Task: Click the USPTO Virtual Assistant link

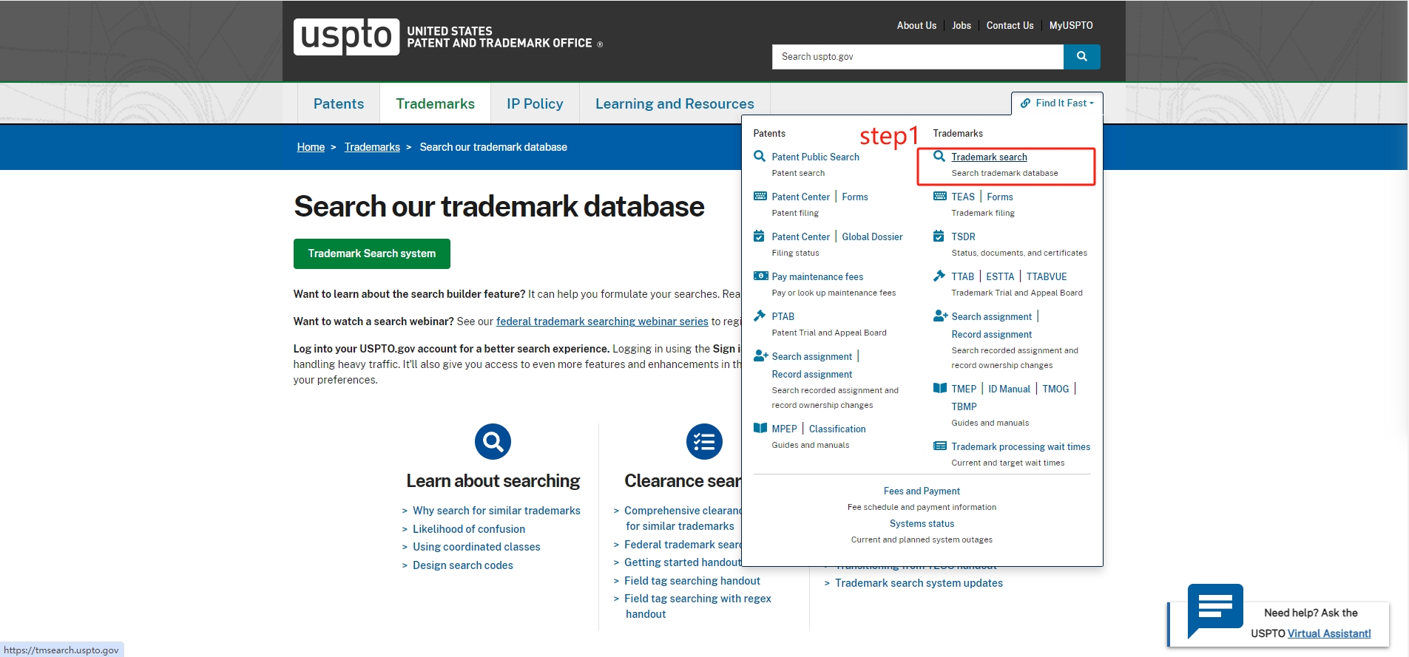Action: coord(1329,633)
